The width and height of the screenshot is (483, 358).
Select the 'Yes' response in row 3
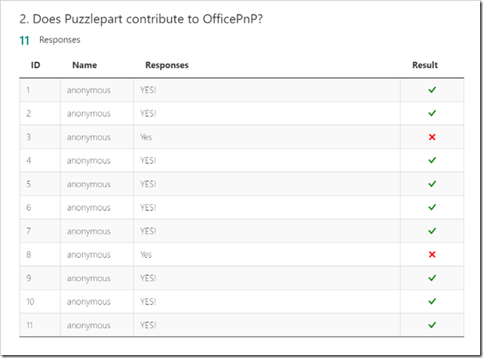[146, 137]
